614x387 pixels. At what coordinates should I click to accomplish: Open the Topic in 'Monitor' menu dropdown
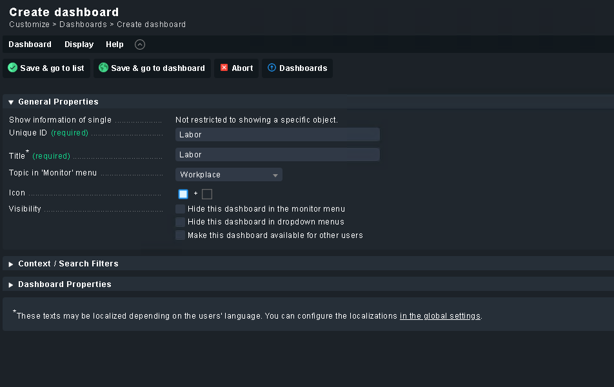[x=228, y=174]
